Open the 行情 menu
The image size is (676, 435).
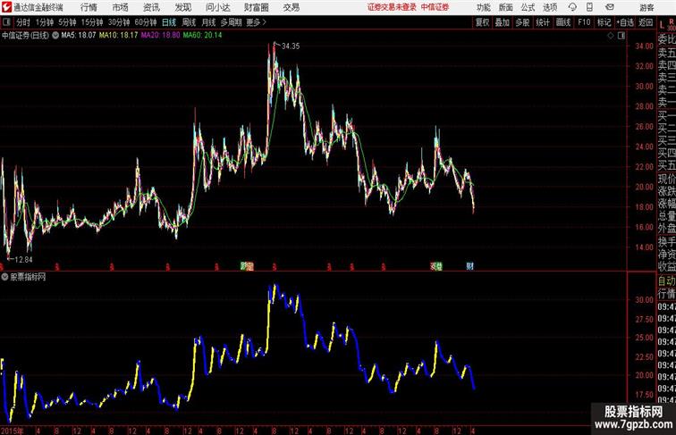(x=89, y=7)
